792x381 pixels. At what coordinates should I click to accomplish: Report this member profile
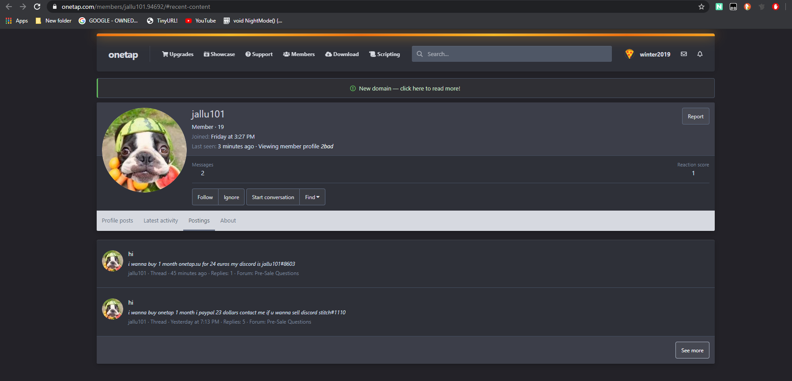tap(696, 116)
